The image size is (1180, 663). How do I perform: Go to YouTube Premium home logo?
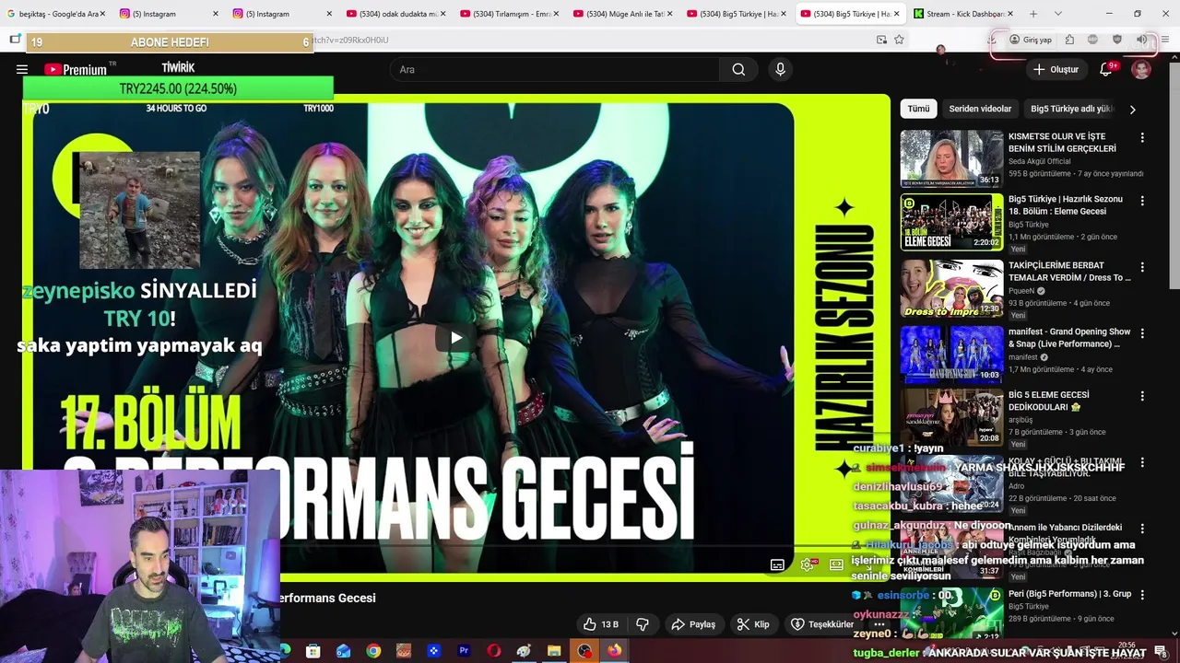(76, 69)
